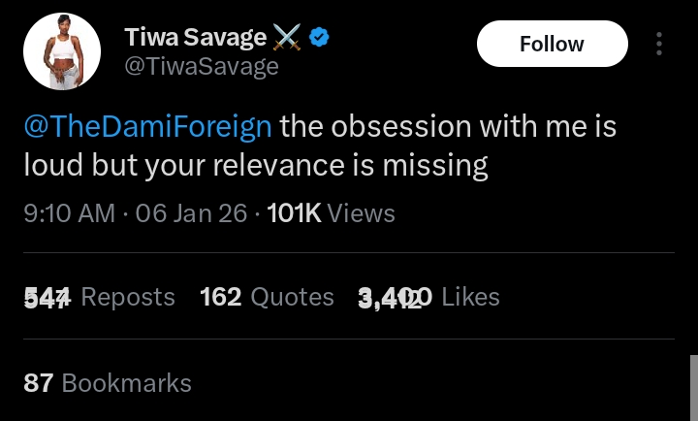Screen dimensions: 698x421
Task: Click the 'Views' label
Action: tap(362, 212)
